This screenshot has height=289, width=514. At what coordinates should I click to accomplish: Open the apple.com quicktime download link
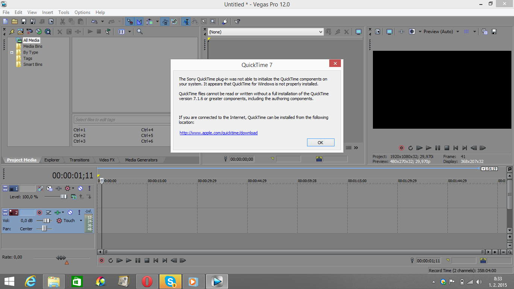click(218, 133)
